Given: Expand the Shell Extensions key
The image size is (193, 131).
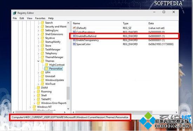Looking at the screenshot, I should pos(38,34).
